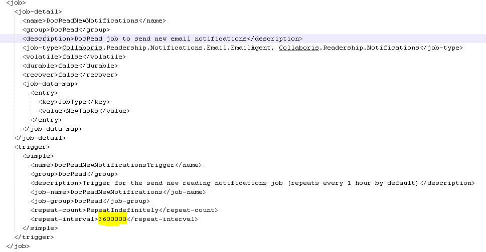Click the DocReadNewNotificationsTrigger name text
Viewport: 486px width, 252px height.
(114, 165)
